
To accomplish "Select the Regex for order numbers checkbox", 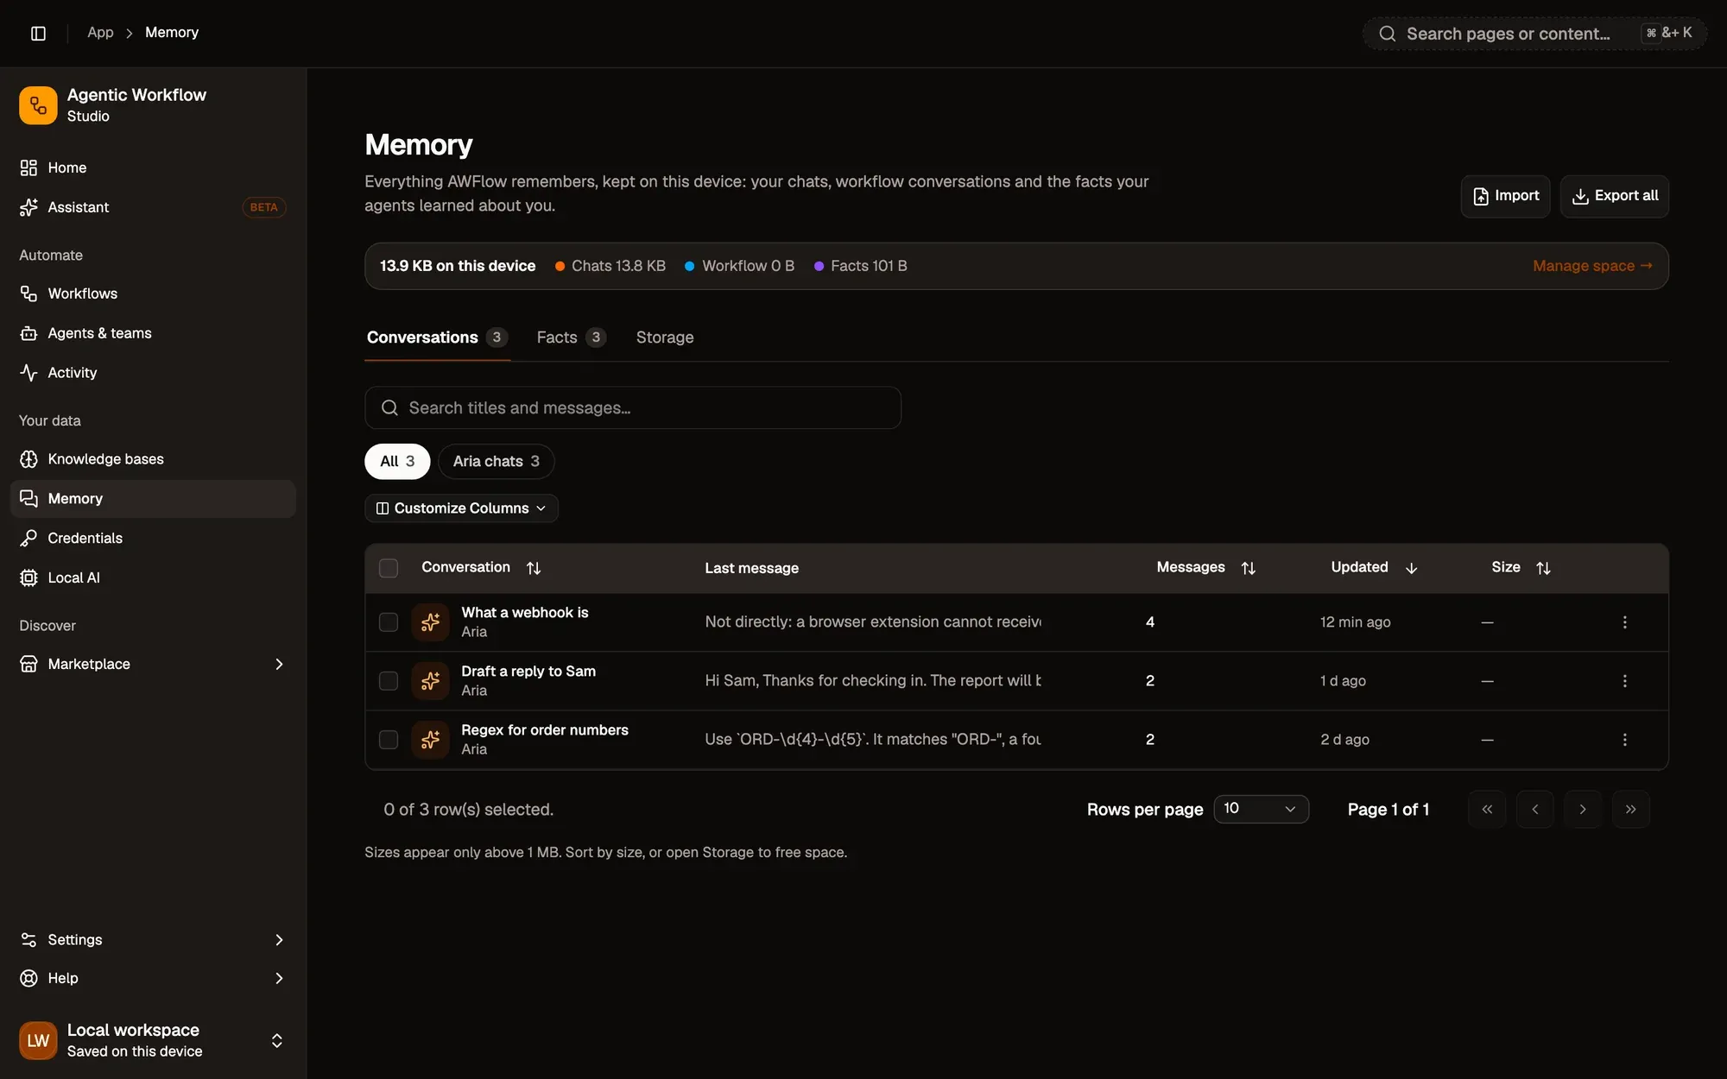I will [x=389, y=740].
